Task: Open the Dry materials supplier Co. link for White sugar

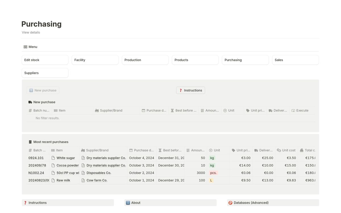Action: [x=106, y=158]
